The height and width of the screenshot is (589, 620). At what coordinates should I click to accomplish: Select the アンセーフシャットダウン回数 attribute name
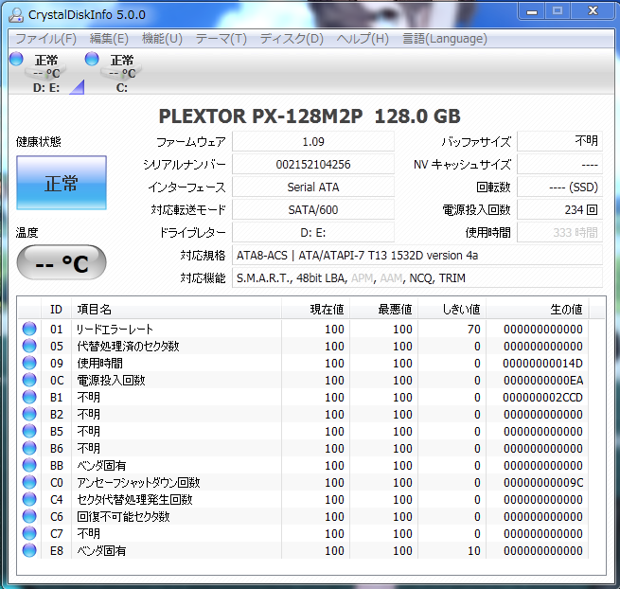138,483
